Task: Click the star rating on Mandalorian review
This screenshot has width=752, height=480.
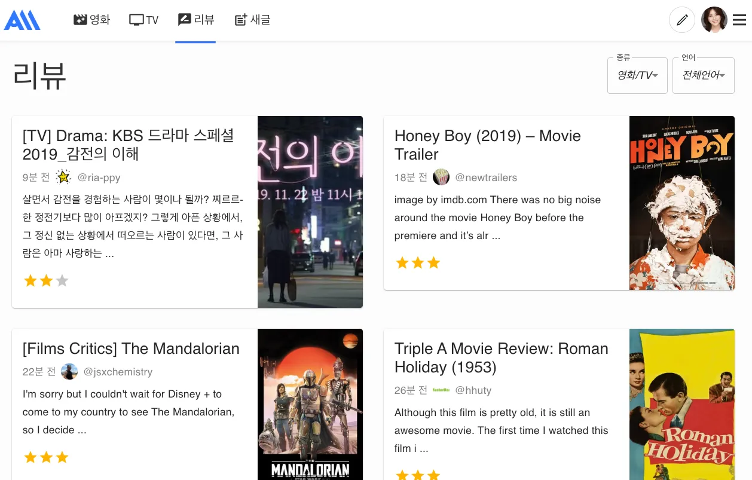Action: click(x=46, y=457)
